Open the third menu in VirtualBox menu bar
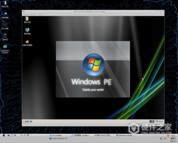The width and height of the screenshot is (178, 143). click(x=40, y=14)
